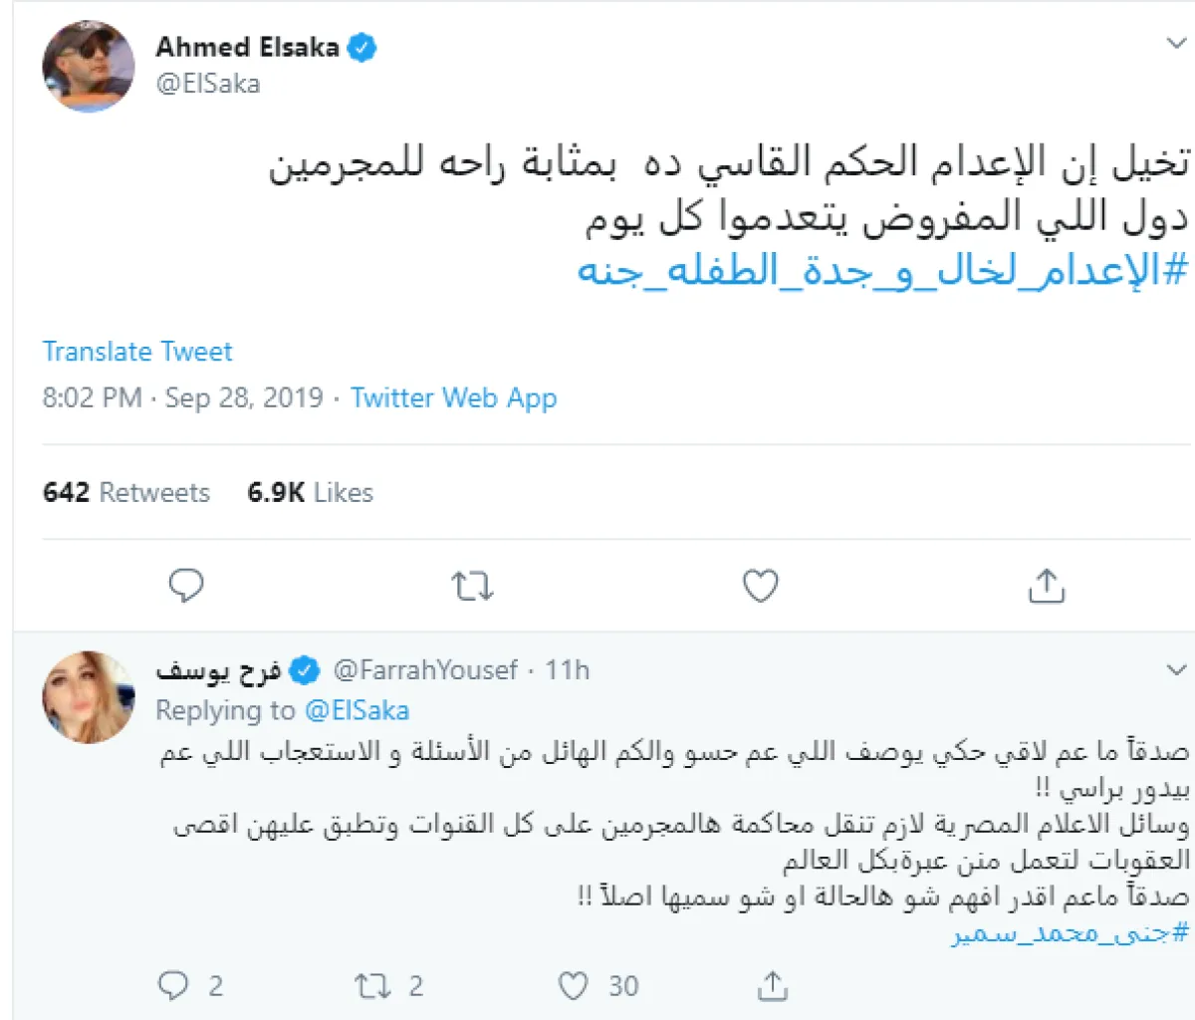Open the @FarrahYousef handle

(425, 670)
